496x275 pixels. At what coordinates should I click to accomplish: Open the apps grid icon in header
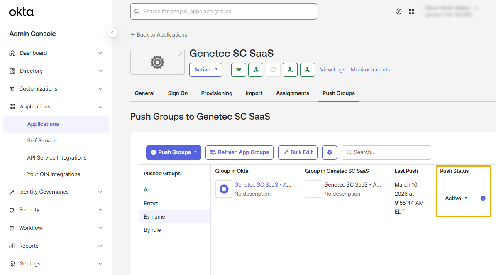click(412, 11)
